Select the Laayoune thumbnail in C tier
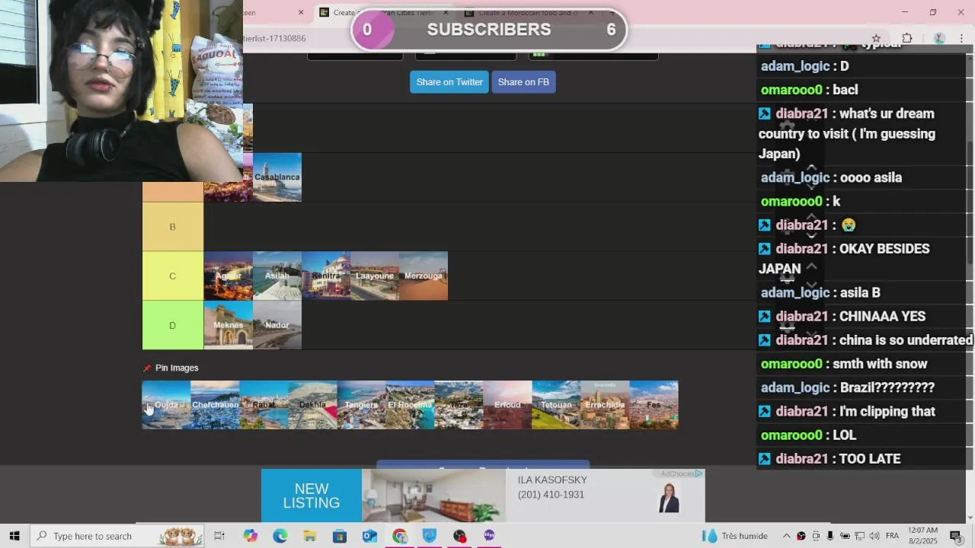975x548 pixels. (x=375, y=276)
